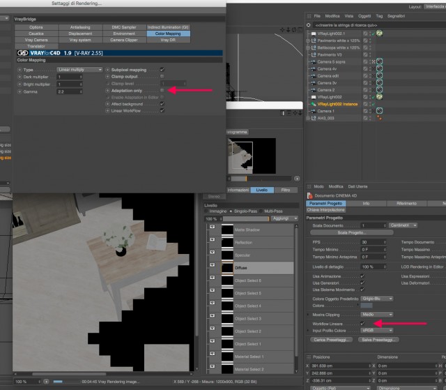
Task: Open the Input Profilo Colore sRGB dropdown
Action: pos(377,330)
